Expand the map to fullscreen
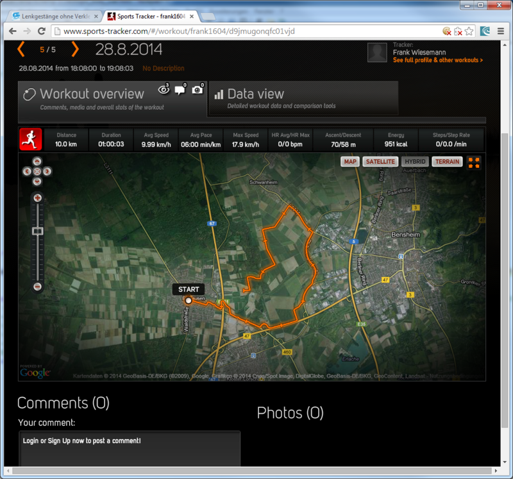Screen dimensions: 513x479 [x=474, y=162]
